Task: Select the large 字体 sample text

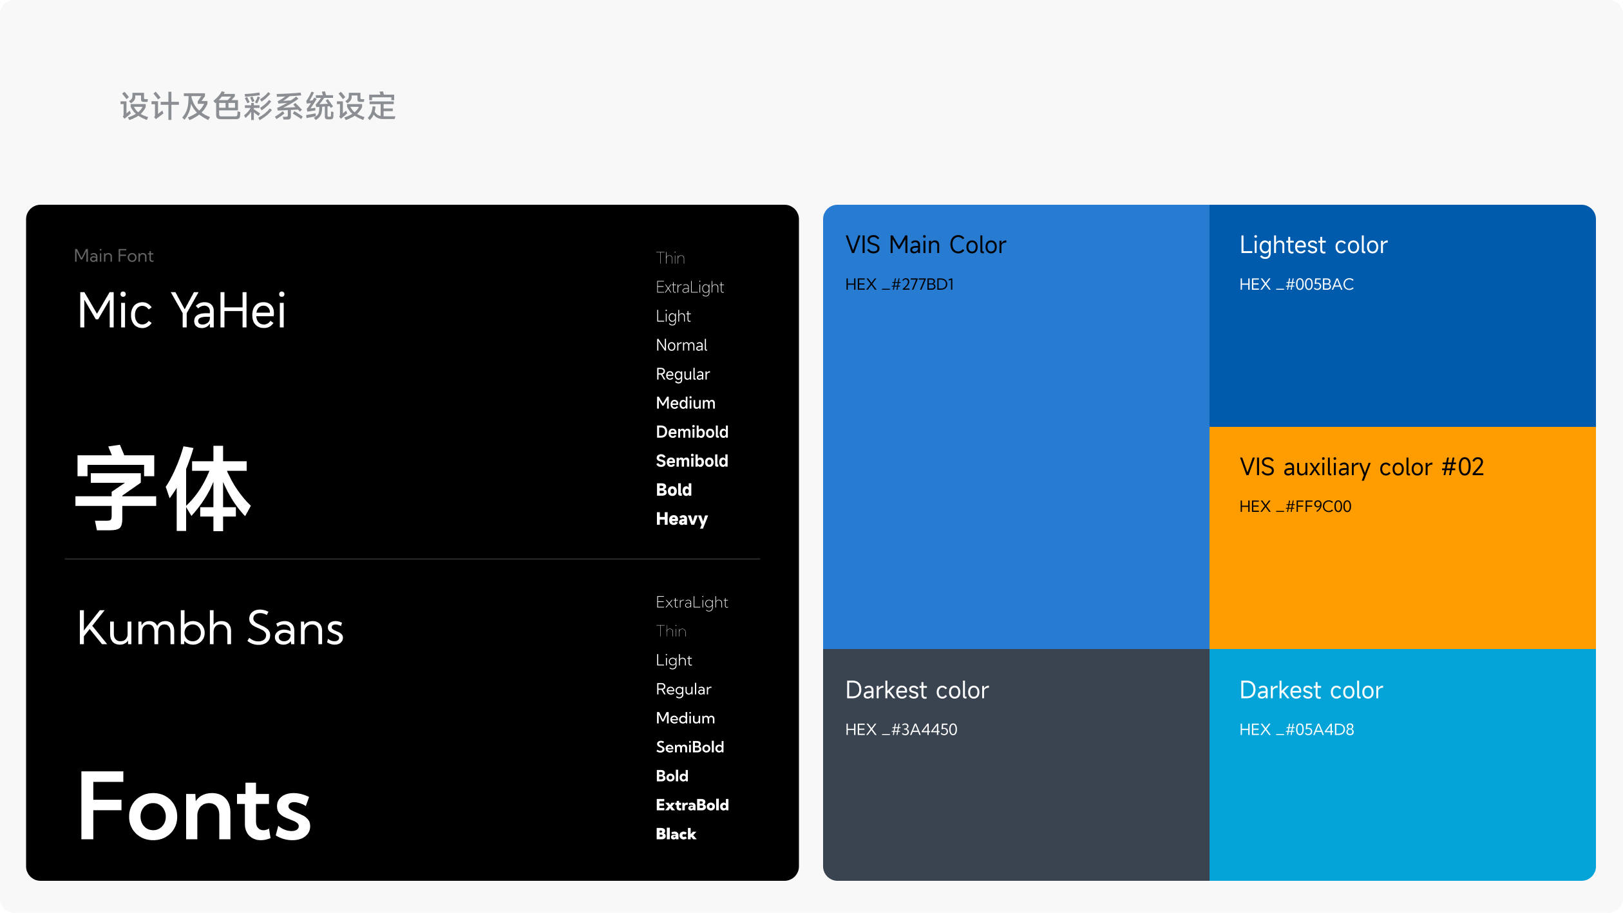Action: 162,489
